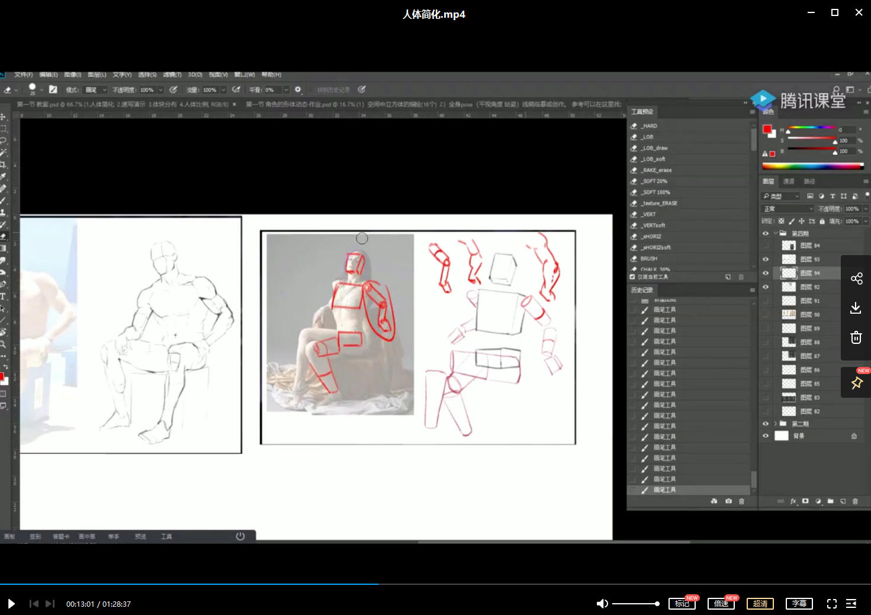
Task: Toggle visibility of 背景 layer
Action: tap(766, 436)
